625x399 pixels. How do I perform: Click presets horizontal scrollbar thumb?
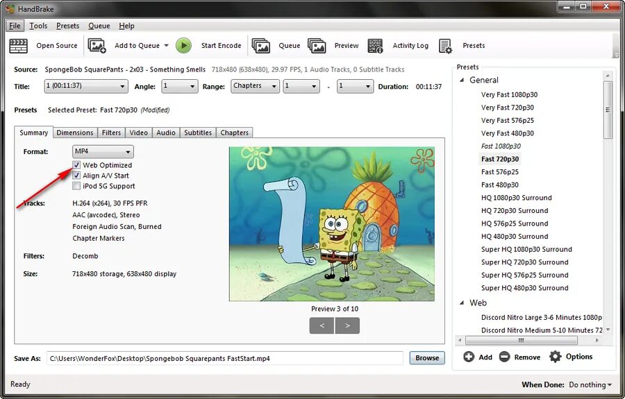click(x=521, y=341)
